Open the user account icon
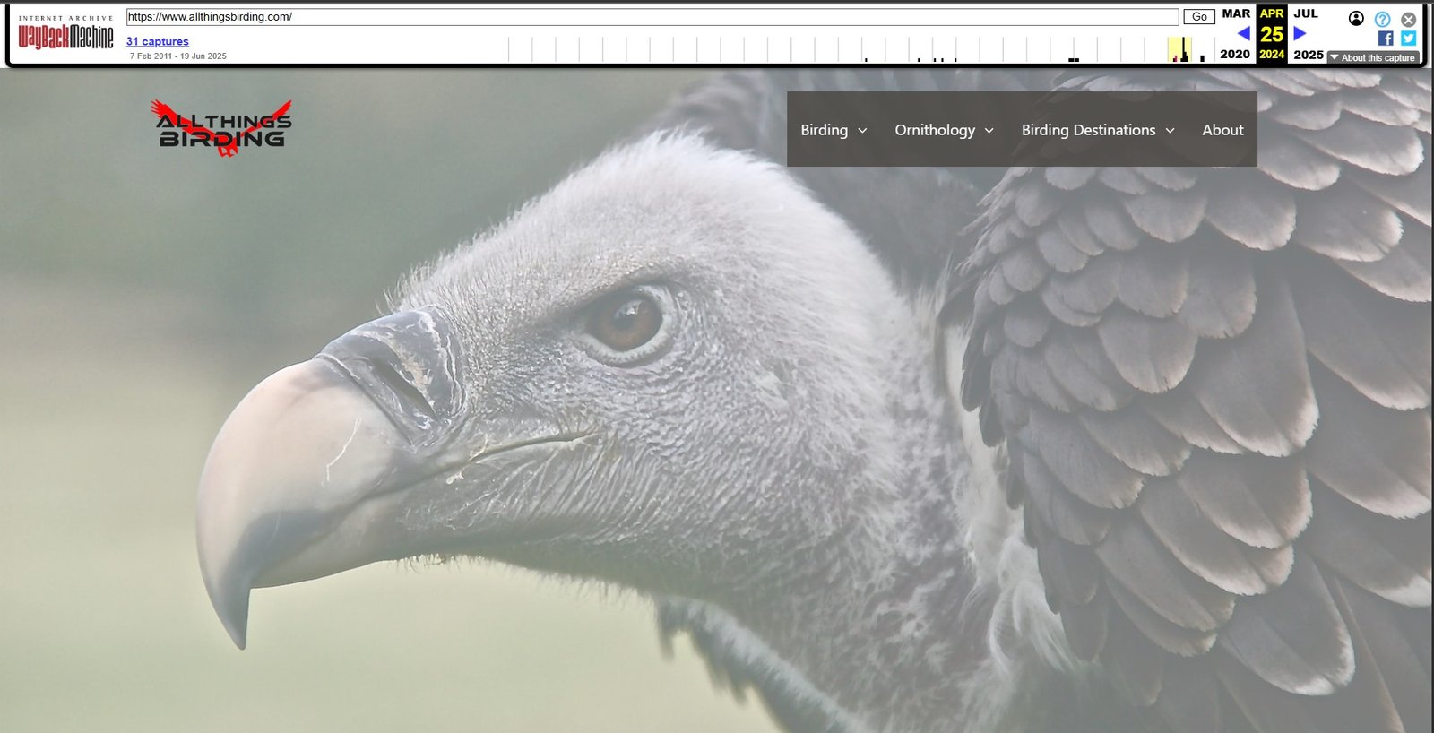1434x733 pixels. coord(1356,18)
